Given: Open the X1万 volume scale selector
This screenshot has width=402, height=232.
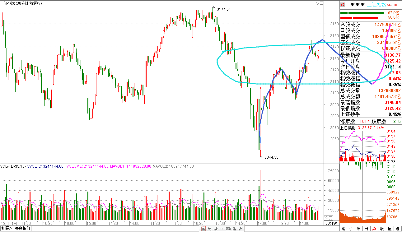Looking at the screenshot, I should (x=329, y=218).
